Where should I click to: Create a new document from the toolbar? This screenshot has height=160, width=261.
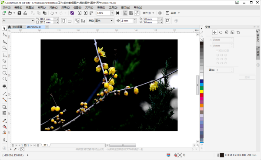[x=4, y=13]
